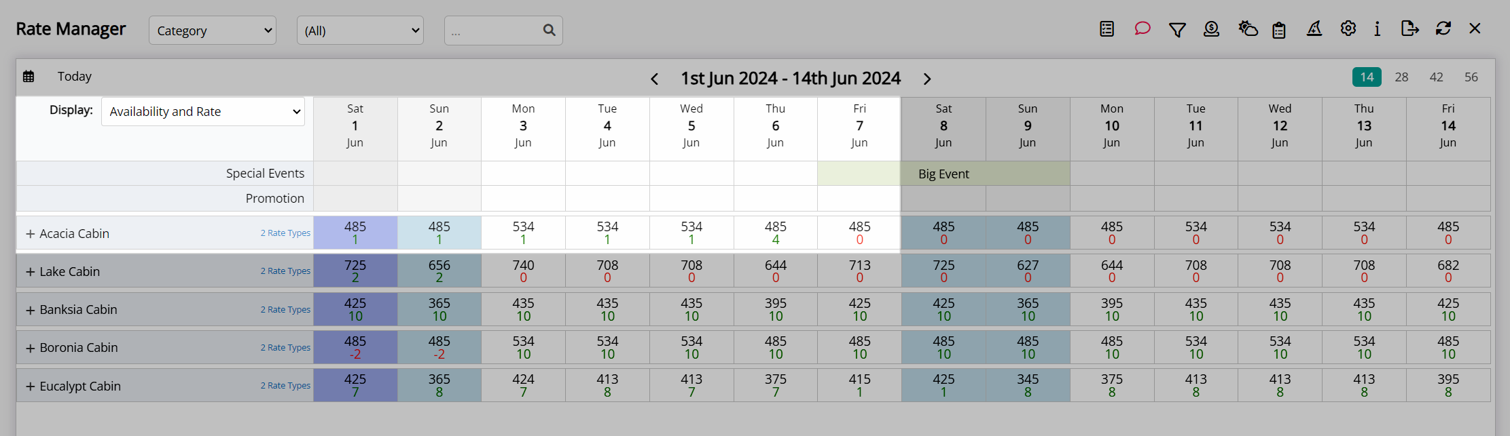Expand the Acacia Cabin row
Image resolution: width=1510 pixels, height=436 pixels.
(x=31, y=234)
